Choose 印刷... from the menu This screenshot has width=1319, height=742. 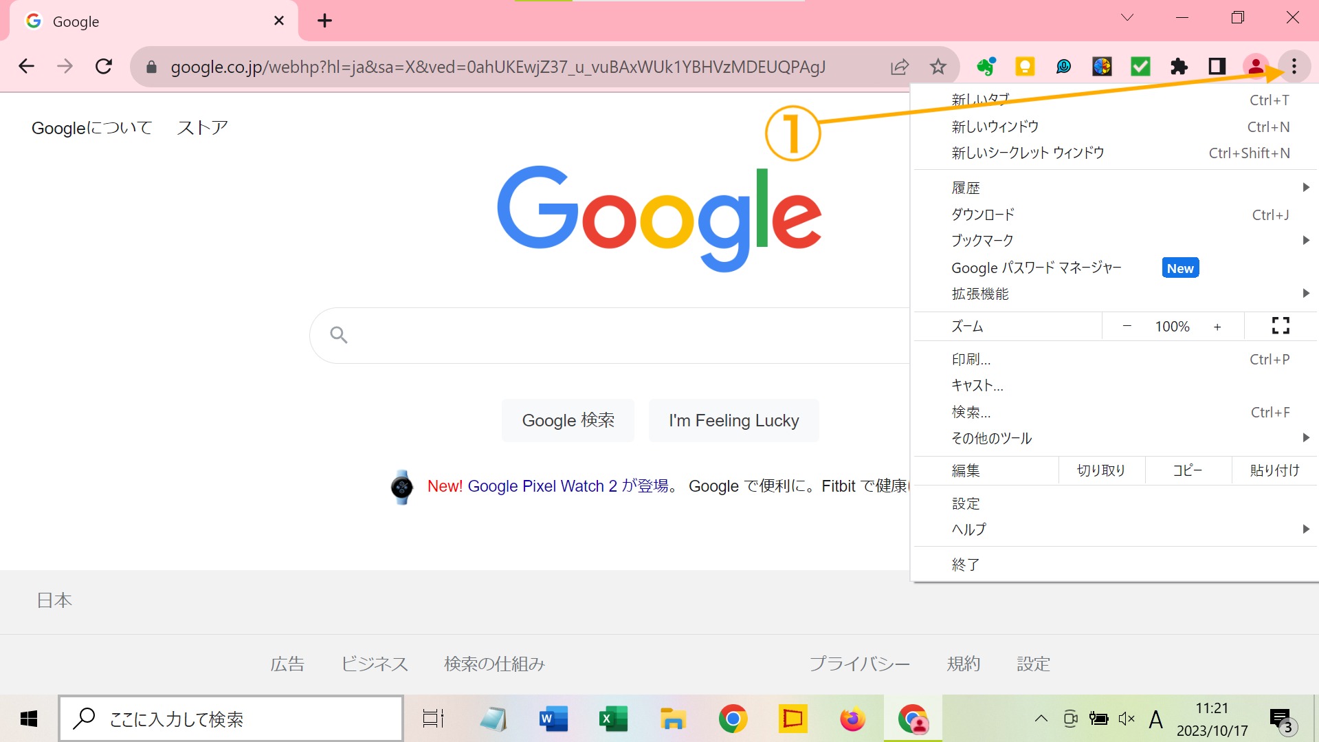(x=1113, y=359)
